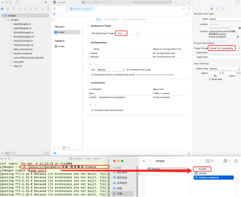Open AppDelegate.m in navigator
Screen dimensions: 241x197
[22, 28]
